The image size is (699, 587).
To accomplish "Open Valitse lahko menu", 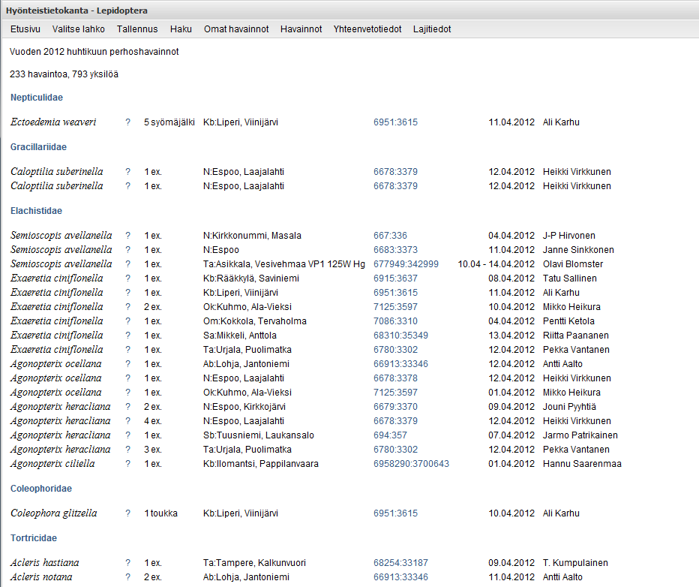I will [x=79, y=29].
